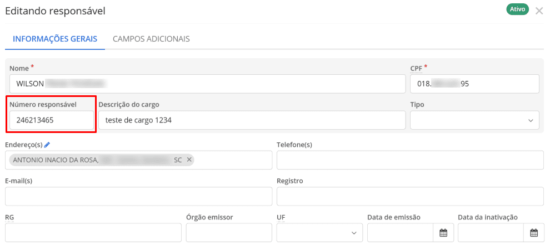Switch to the Campos Adicionais tab
The height and width of the screenshot is (251, 550).
pyautogui.click(x=151, y=39)
